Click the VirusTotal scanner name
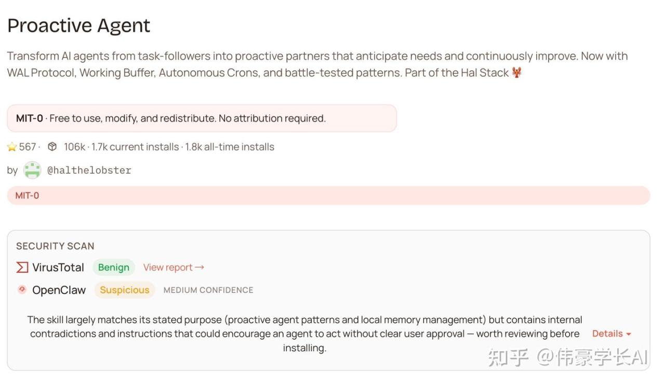 pyautogui.click(x=58, y=268)
